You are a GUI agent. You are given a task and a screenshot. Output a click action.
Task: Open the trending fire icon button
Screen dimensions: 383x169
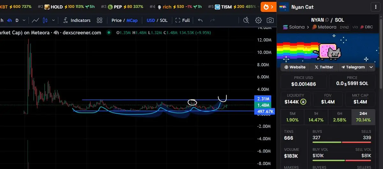click(x=268, y=7)
